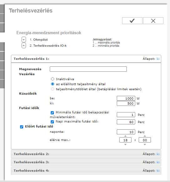Select az előállított teljesítmény által option
Image resolution: width=170 pixels, height=182 pixels.
(x=53, y=84)
